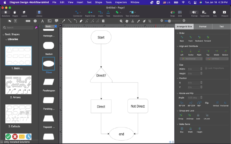Open the Horizontal distribute dropdown
231x144 pixels.
(191, 59)
